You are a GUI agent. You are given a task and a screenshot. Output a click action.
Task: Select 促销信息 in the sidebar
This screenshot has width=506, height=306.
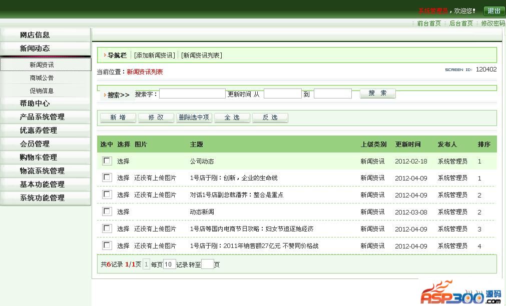42,91
